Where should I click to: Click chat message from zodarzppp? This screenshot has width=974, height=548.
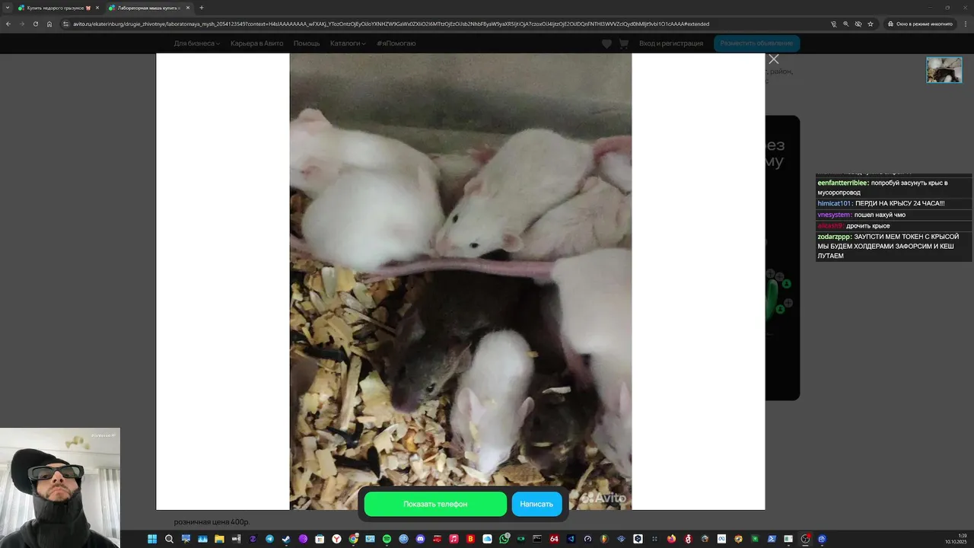(893, 247)
